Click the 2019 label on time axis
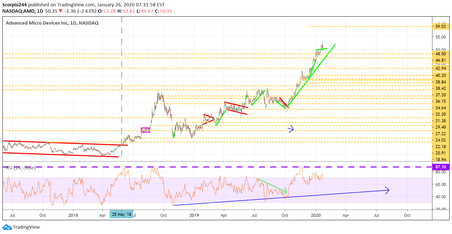The image size is (452, 234). [194, 215]
